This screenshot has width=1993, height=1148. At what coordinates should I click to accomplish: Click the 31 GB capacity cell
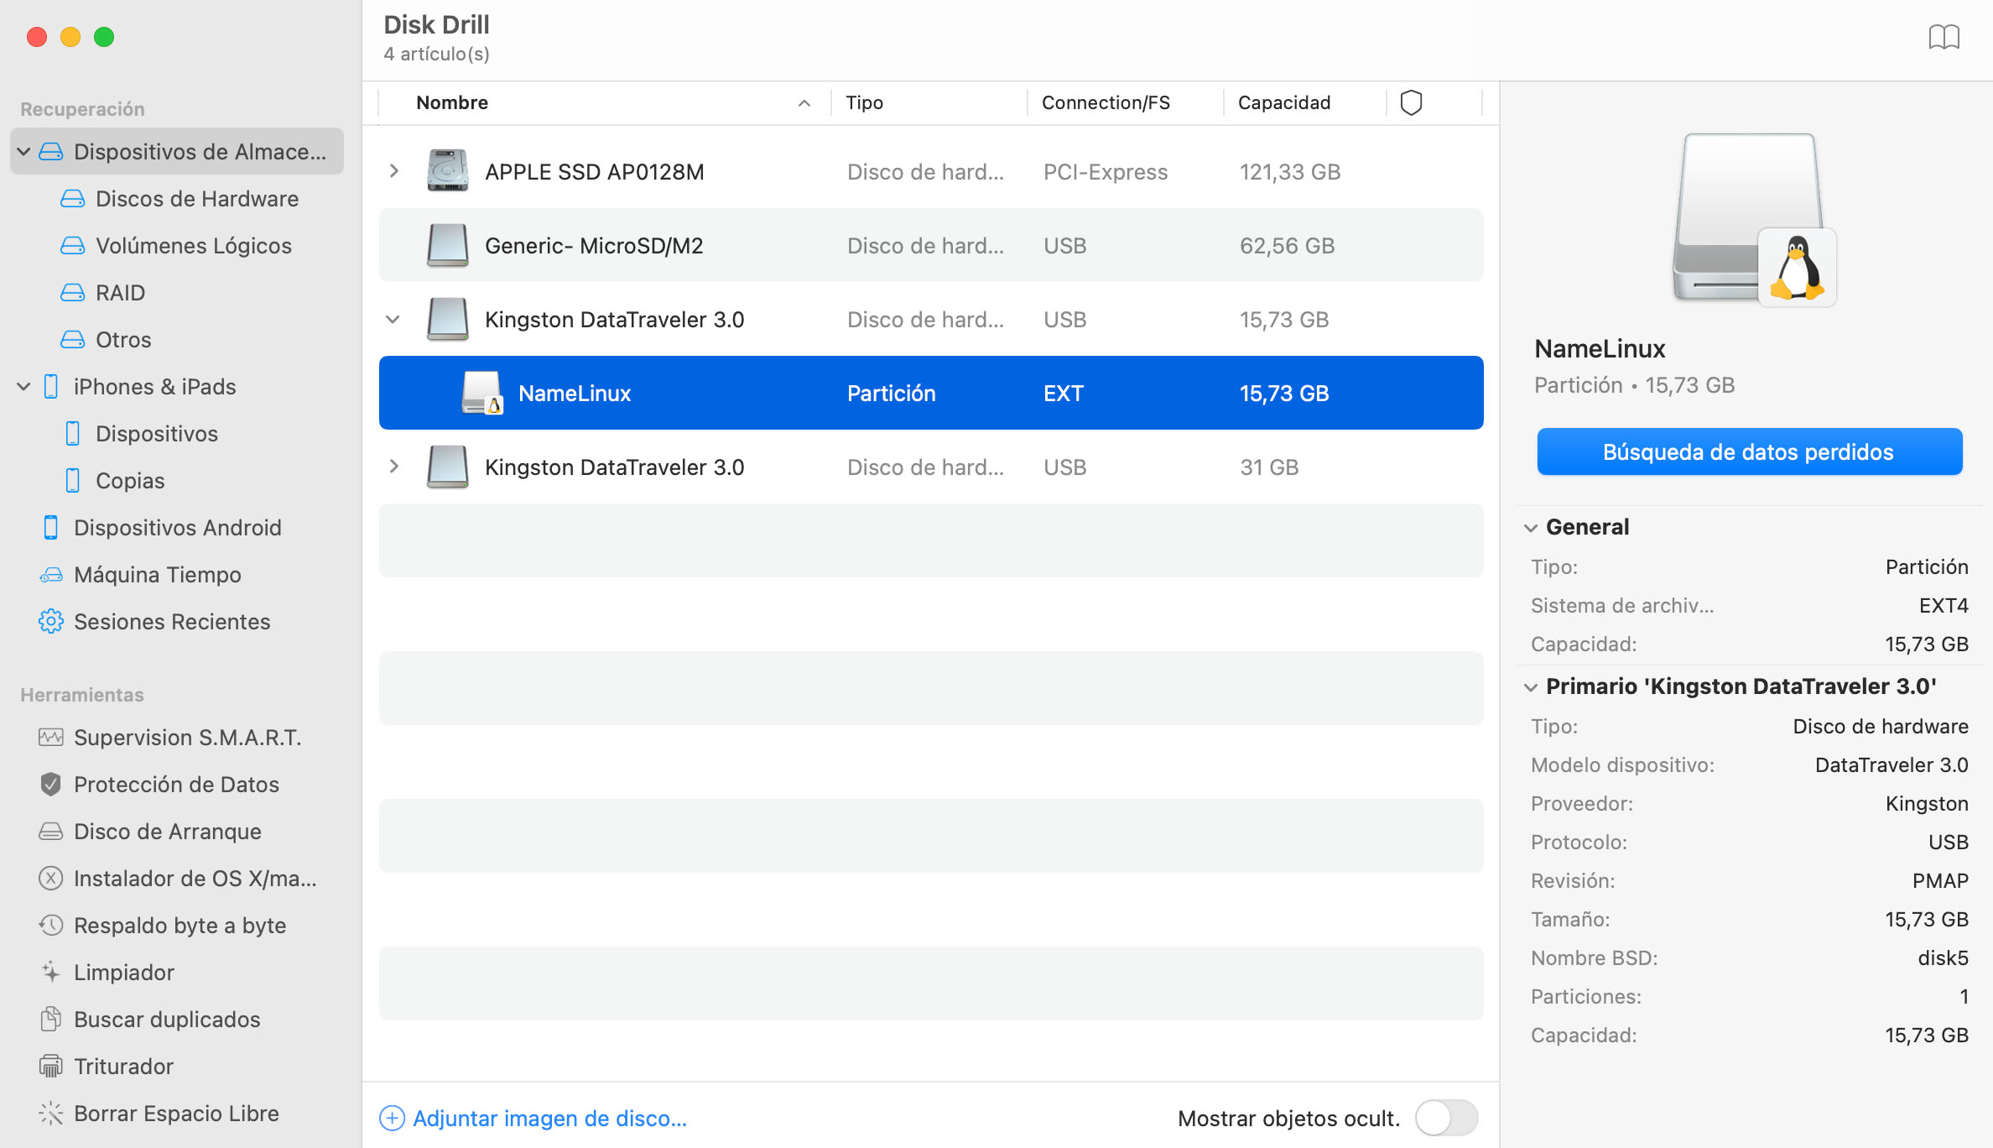click(1269, 467)
